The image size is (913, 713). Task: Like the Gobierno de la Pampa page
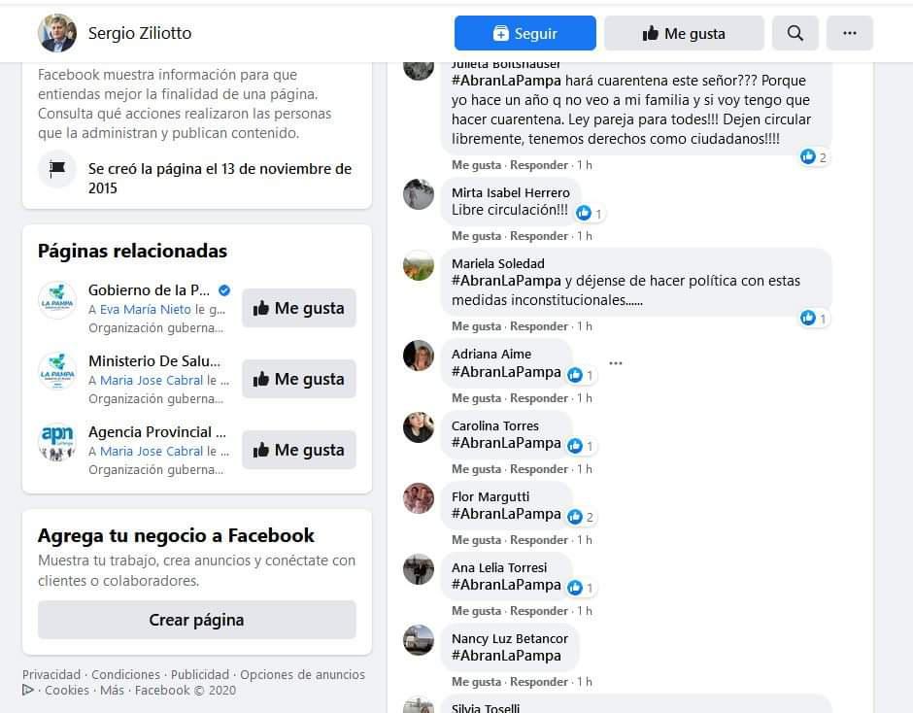coord(299,308)
